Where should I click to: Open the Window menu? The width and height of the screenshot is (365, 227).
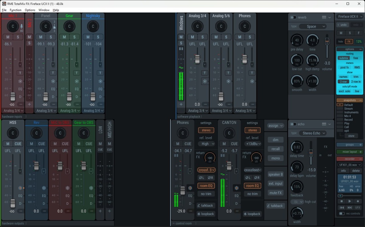[x=44, y=10]
